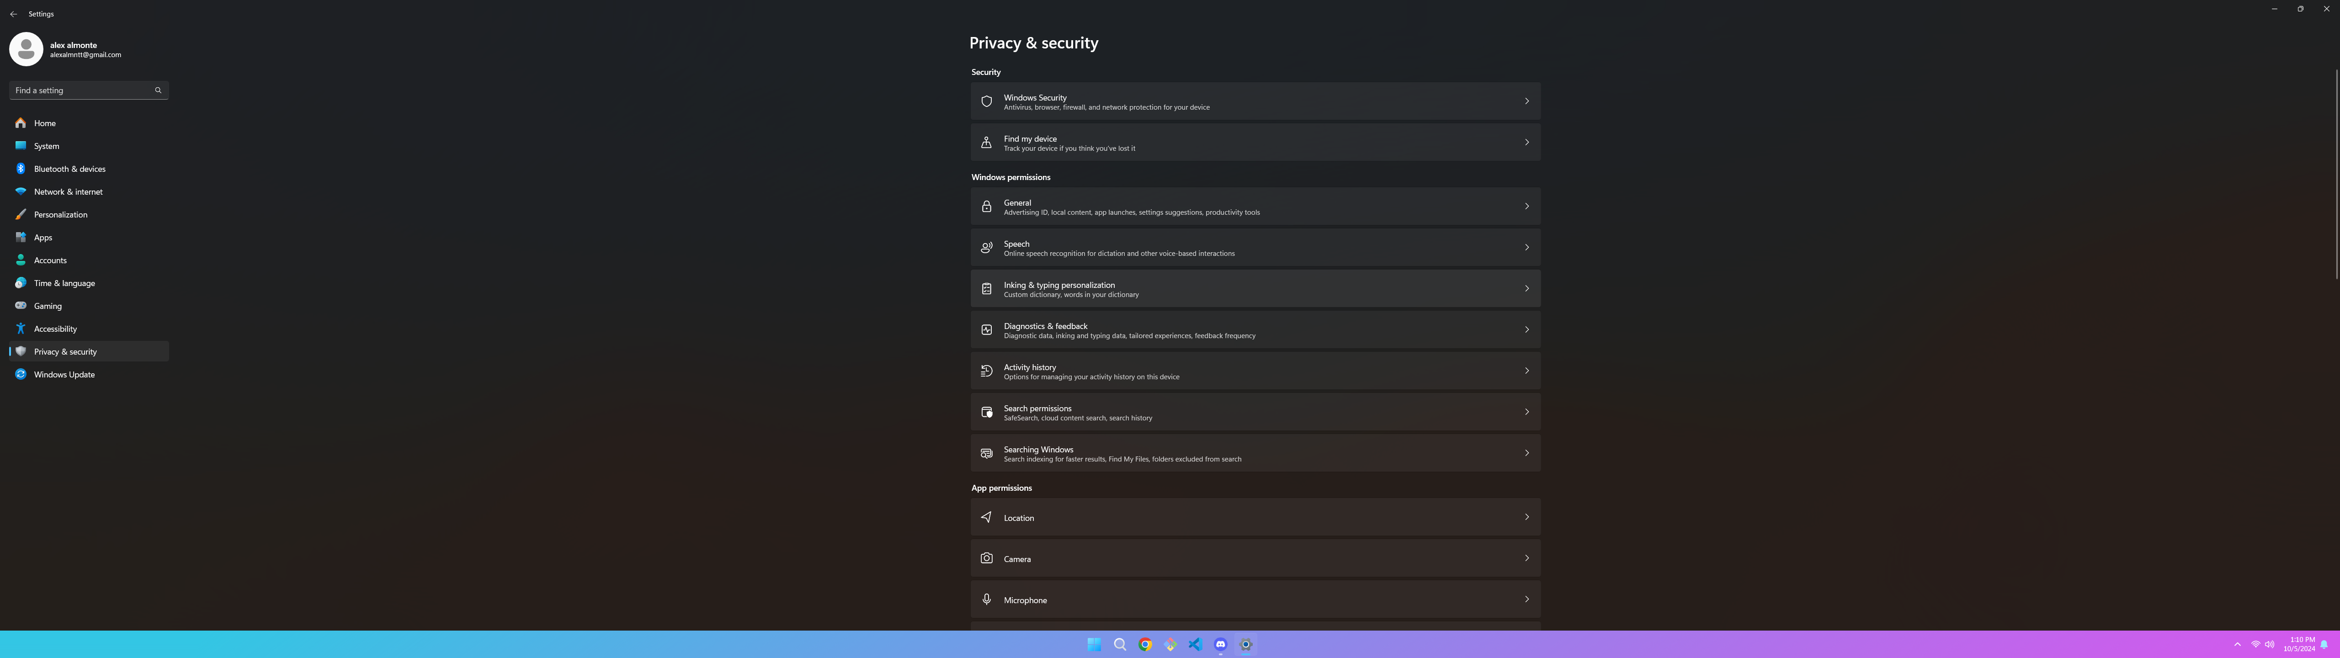This screenshot has height=658, width=2340.
Task: Select Personalization in the sidebar
Action: 60,214
